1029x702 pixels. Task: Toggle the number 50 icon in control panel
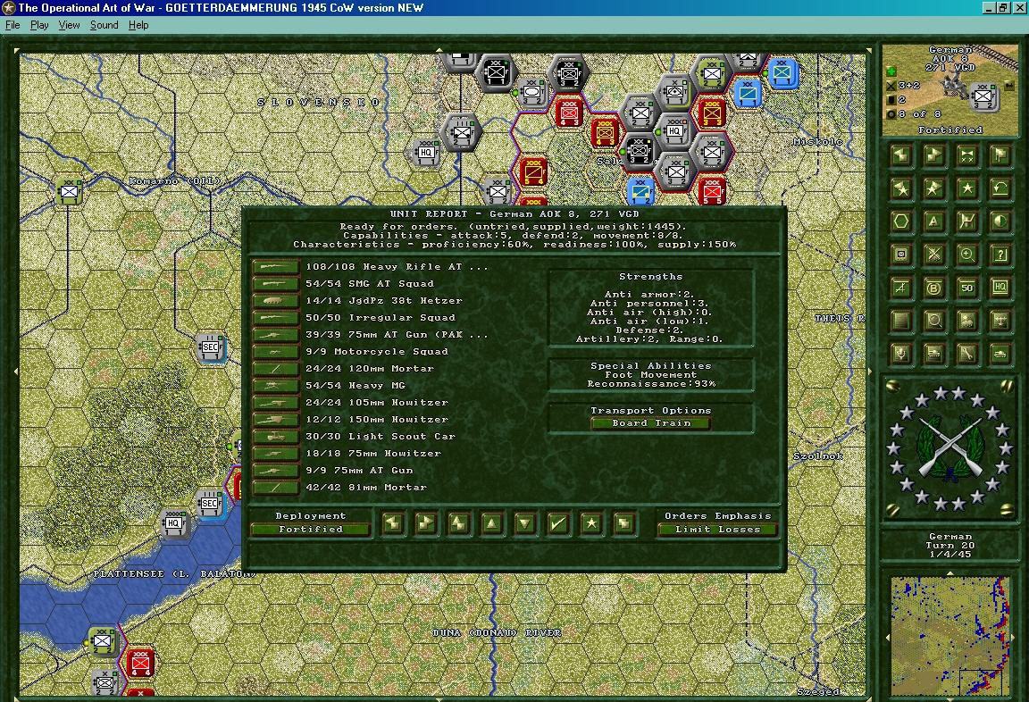pyautogui.click(x=967, y=288)
